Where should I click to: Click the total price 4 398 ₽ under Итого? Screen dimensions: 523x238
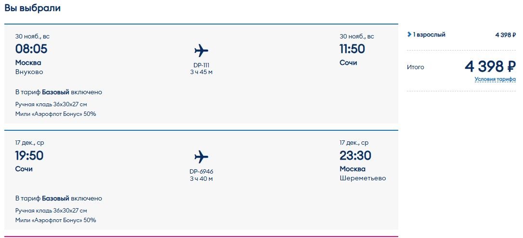click(x=490, y=66)
